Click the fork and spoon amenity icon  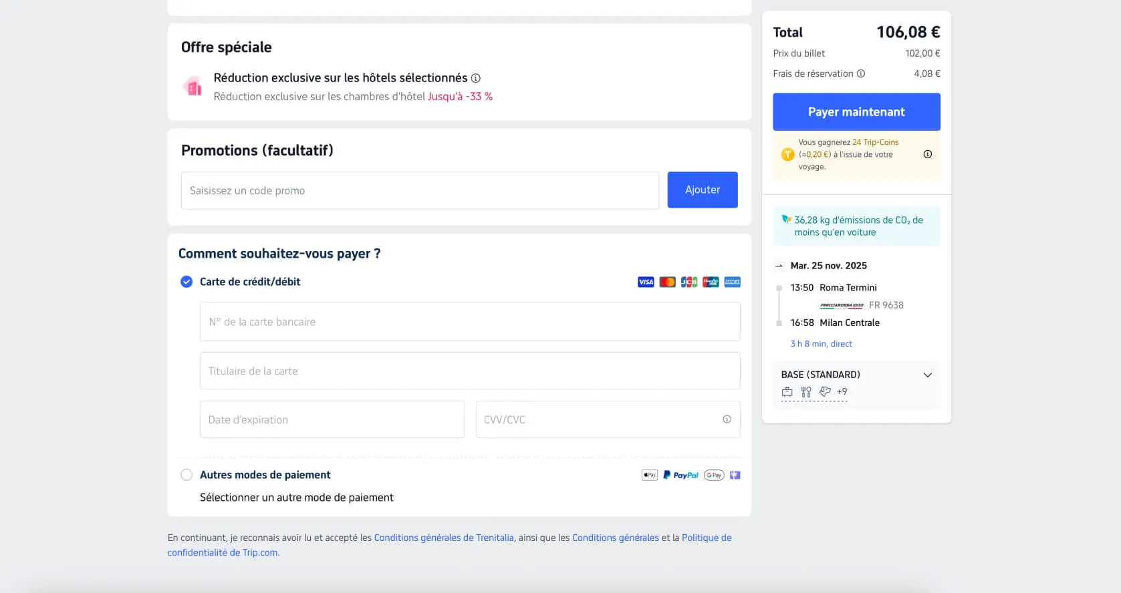coord(806,392)
